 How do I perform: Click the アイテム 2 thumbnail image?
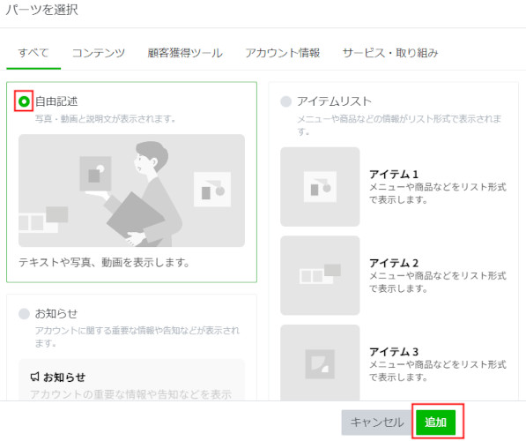point(320,275)
